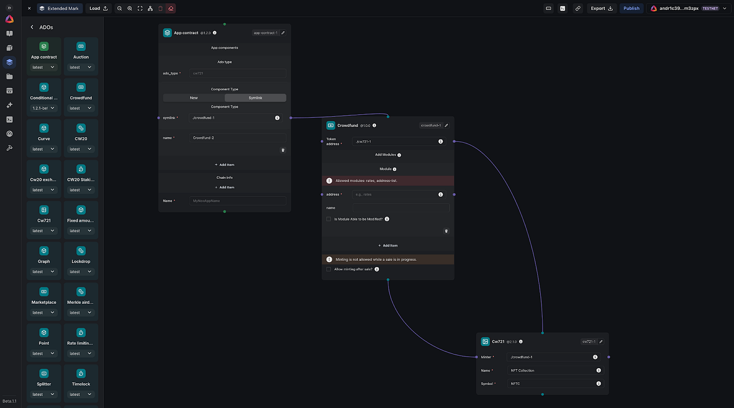
Task: Select the Lockdrop ADO icon
Action: point(81,251)
